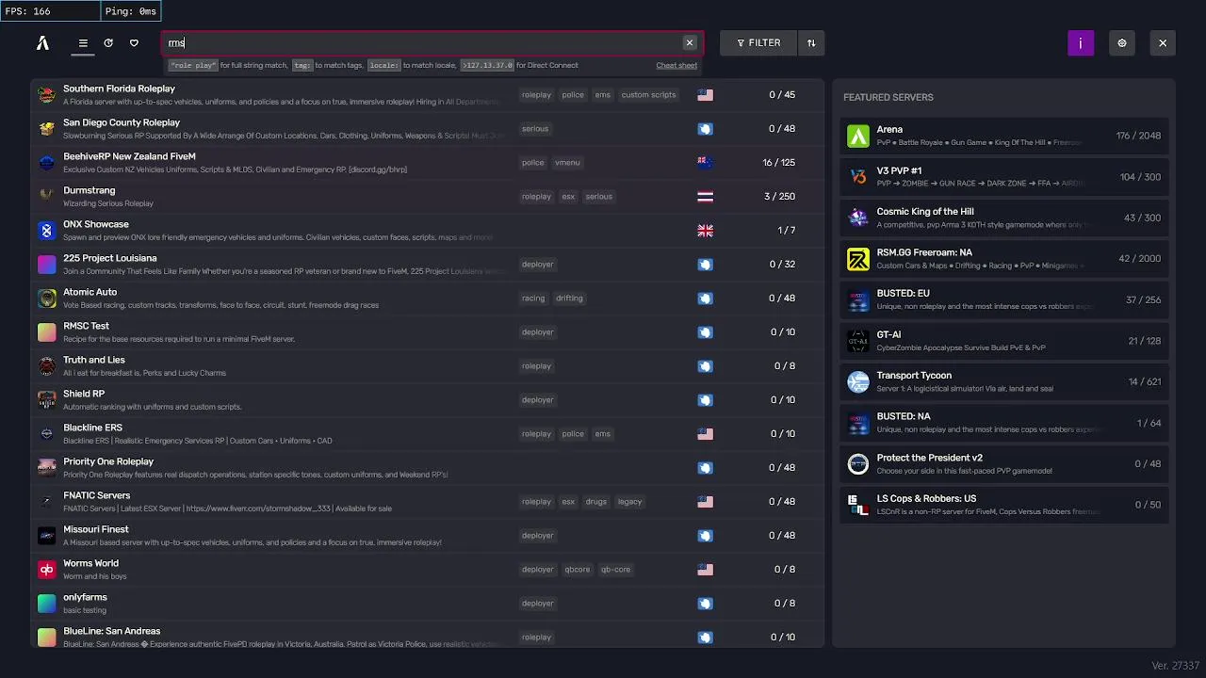Click the Transport Tycoon logo icon

tap(858, 381)
